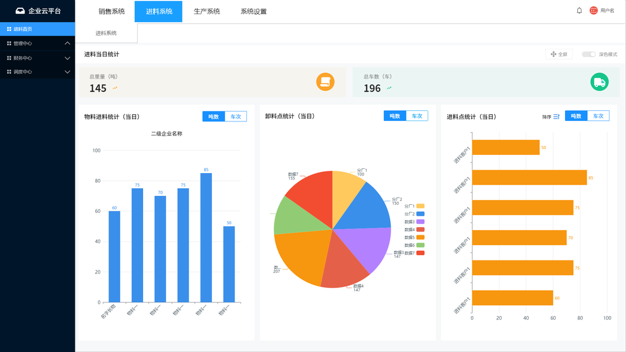
Task: Click the blue bar labeled 50
Action: coord(229,264)
